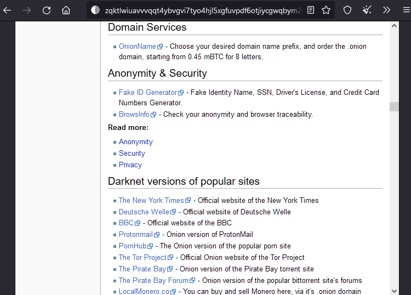Open the Privacy read-more link
This screenshot has height=295, width=411.
[x=130, y=165]
